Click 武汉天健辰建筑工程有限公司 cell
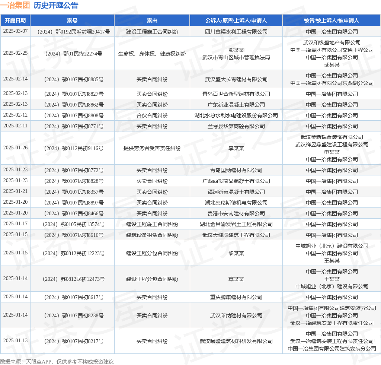 [x=236, y=235]
